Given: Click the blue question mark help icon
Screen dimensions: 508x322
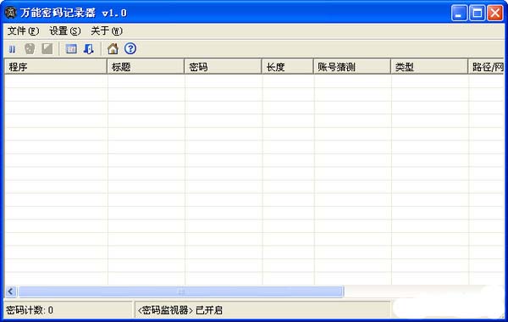Looking at the screenshot, I should coord(130,48).
